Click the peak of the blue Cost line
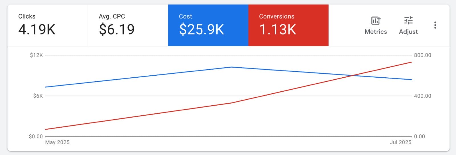Screen dimensions: 456x155 (x=231, y=67)
